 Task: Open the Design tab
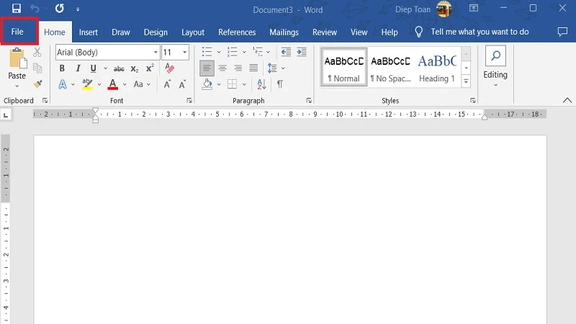156,32
